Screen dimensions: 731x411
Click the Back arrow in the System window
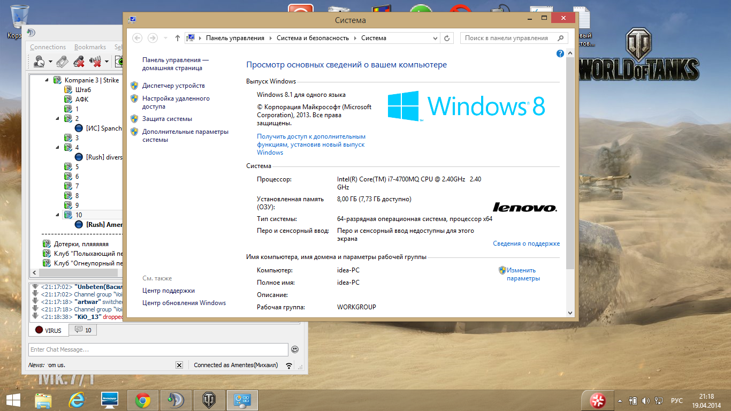point(137,38)
